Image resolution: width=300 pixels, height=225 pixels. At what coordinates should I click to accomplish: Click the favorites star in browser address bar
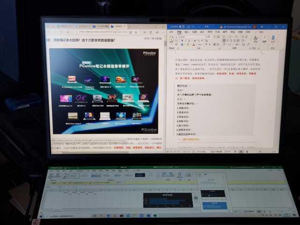click(x=136, y=32)
